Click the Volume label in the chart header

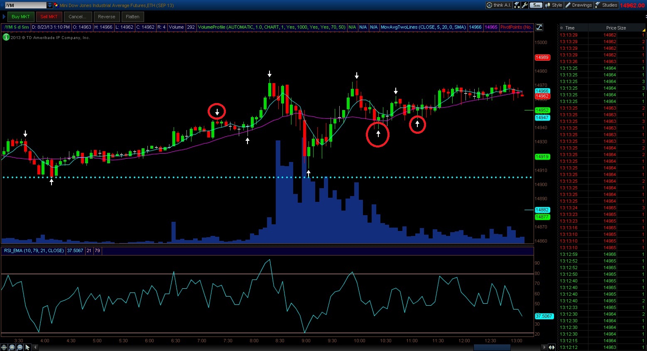(x=176, y=27)
